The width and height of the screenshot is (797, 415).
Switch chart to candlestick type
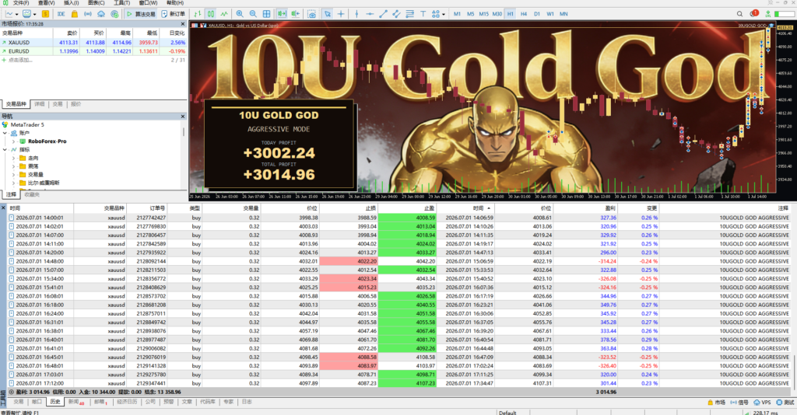tap(210, 14)
